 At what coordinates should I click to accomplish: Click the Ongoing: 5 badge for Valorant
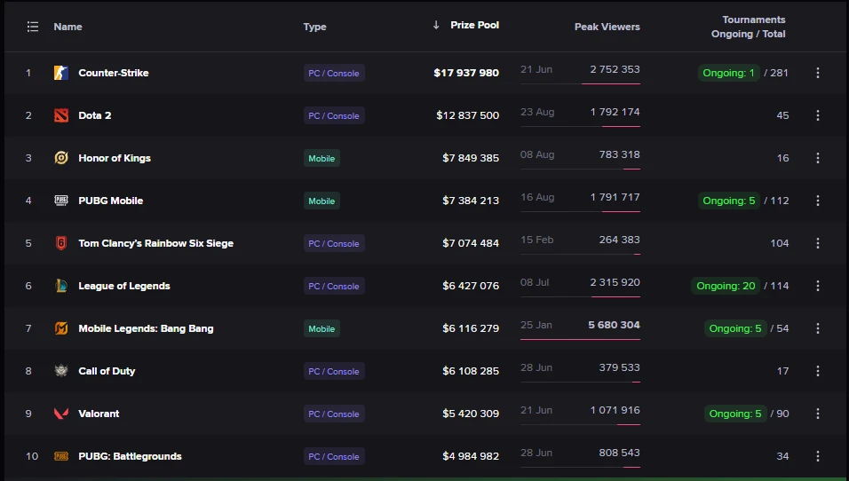735,414
